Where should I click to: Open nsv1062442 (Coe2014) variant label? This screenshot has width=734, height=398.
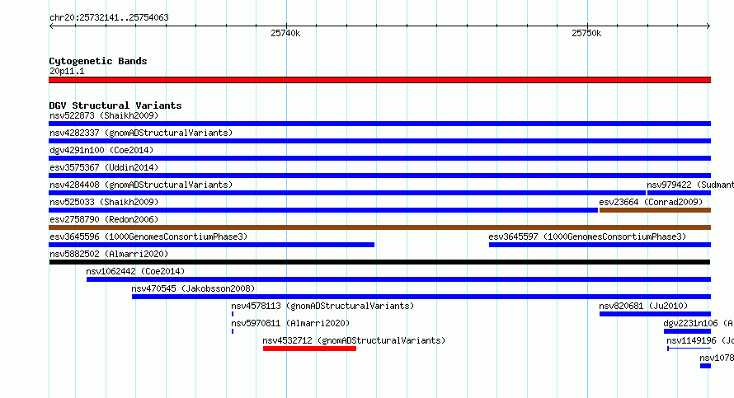tap(135, 271)
